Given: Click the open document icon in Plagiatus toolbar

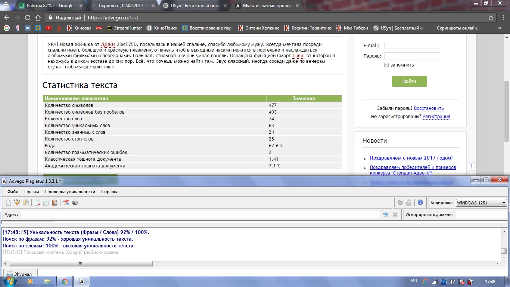Looking at the screenshot, I should pyautogui.click(x=26, y=203).
